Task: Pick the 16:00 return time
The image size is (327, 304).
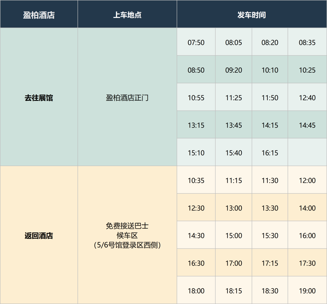Action: coord(307,235)
